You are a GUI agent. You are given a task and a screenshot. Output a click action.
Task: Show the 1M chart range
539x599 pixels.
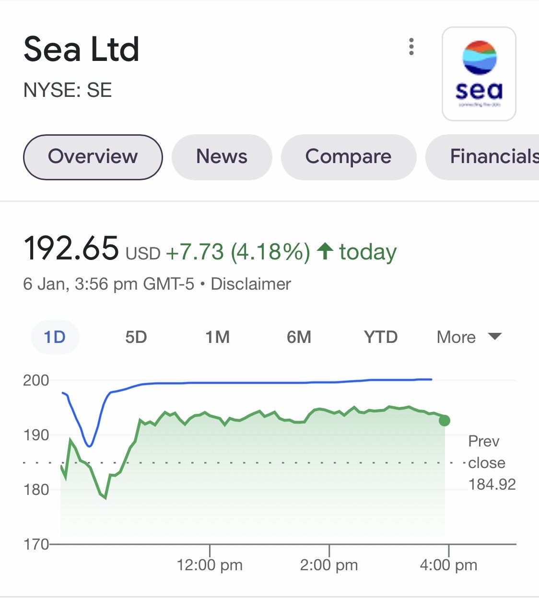[218, 337]
